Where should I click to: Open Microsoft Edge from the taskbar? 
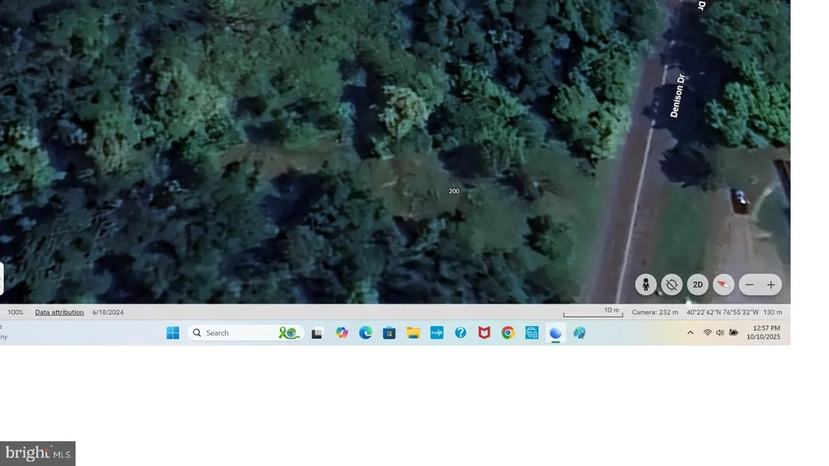366,333
